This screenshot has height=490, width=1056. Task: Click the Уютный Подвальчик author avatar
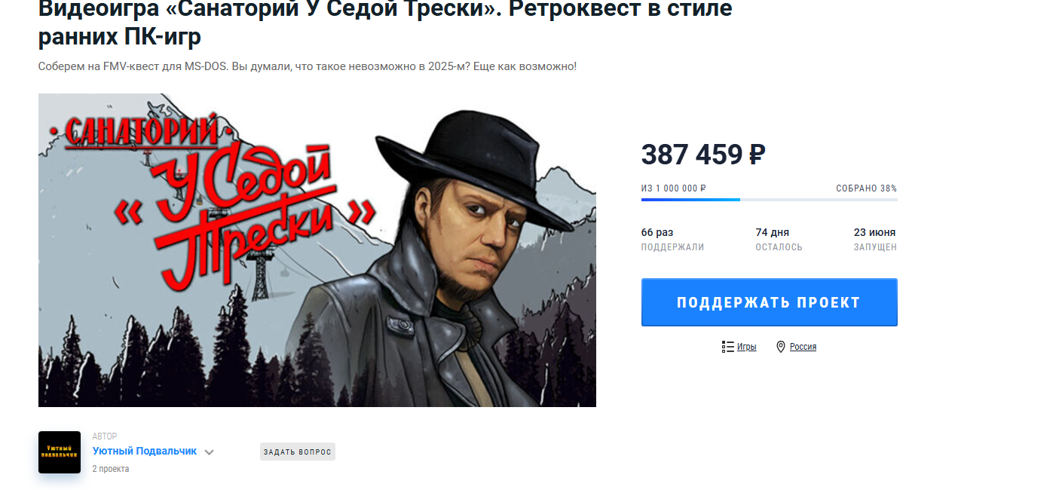tap(60, 452)
